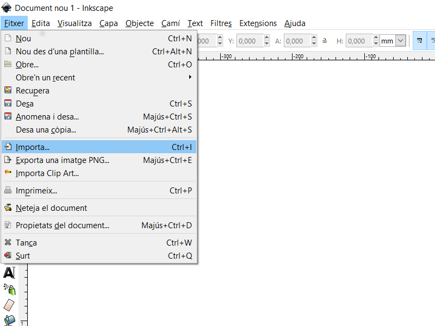Image resolution: width=435 pixels, height=326 pixels.
Task: Click the floppy disk icon beside Desa
Action: [8, 103]
